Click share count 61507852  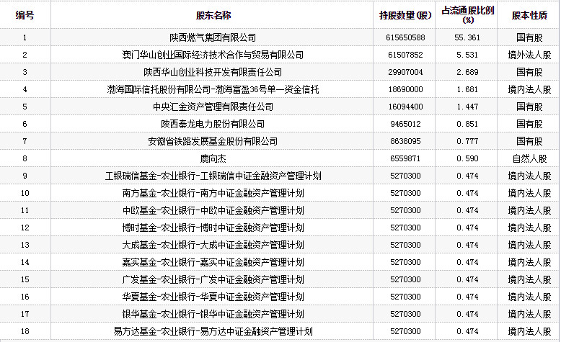tap(405, 55)
